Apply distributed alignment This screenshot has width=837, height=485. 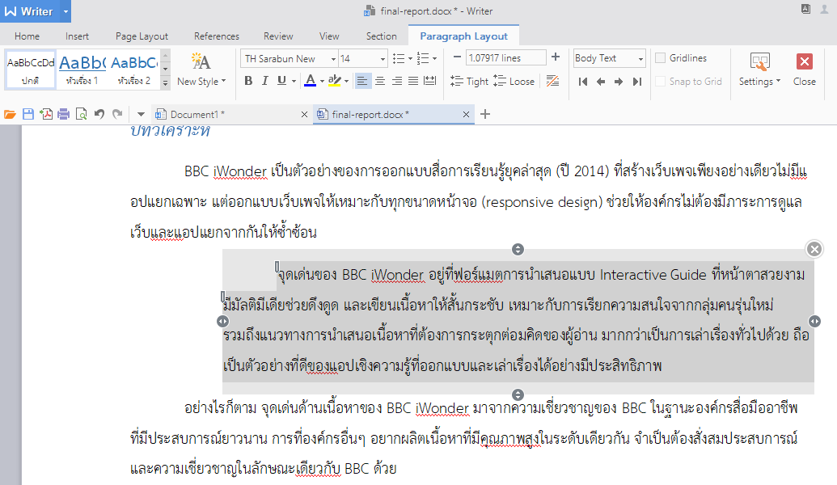pos(429,81)
